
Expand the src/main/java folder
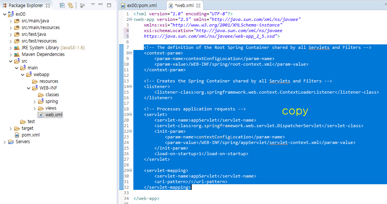point(10,21)
